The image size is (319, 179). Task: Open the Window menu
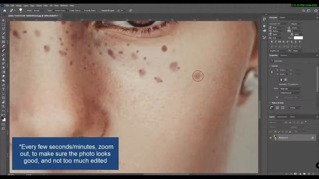pos(64,5)
